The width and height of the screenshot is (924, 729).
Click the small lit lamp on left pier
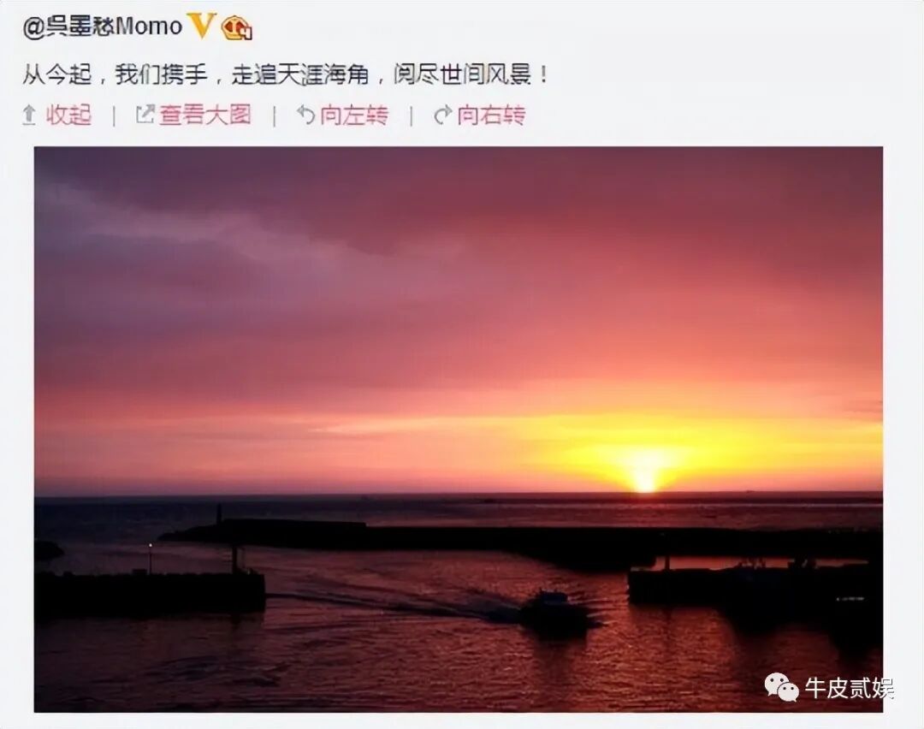point(151,546)
